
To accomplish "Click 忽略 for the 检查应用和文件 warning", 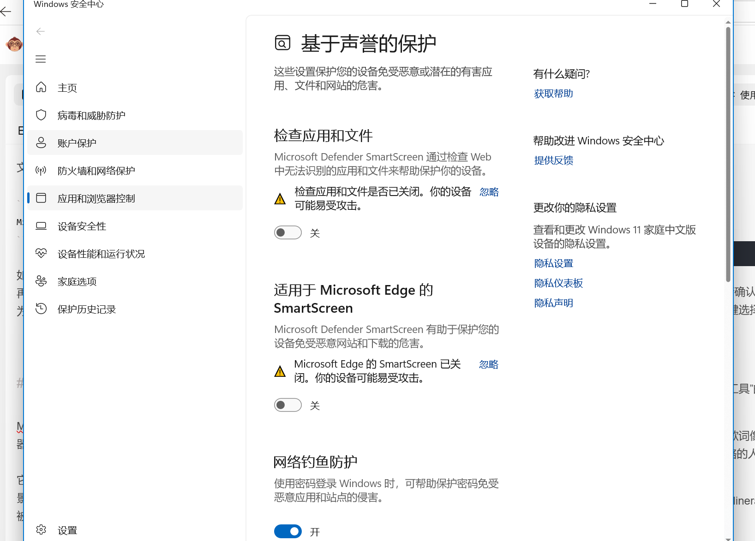I will [x=489, y=192].
